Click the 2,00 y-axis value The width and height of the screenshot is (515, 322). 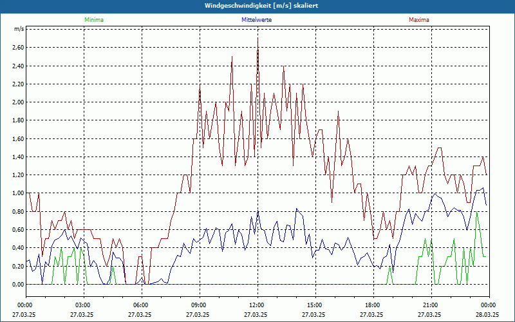(x=17, y=102)
